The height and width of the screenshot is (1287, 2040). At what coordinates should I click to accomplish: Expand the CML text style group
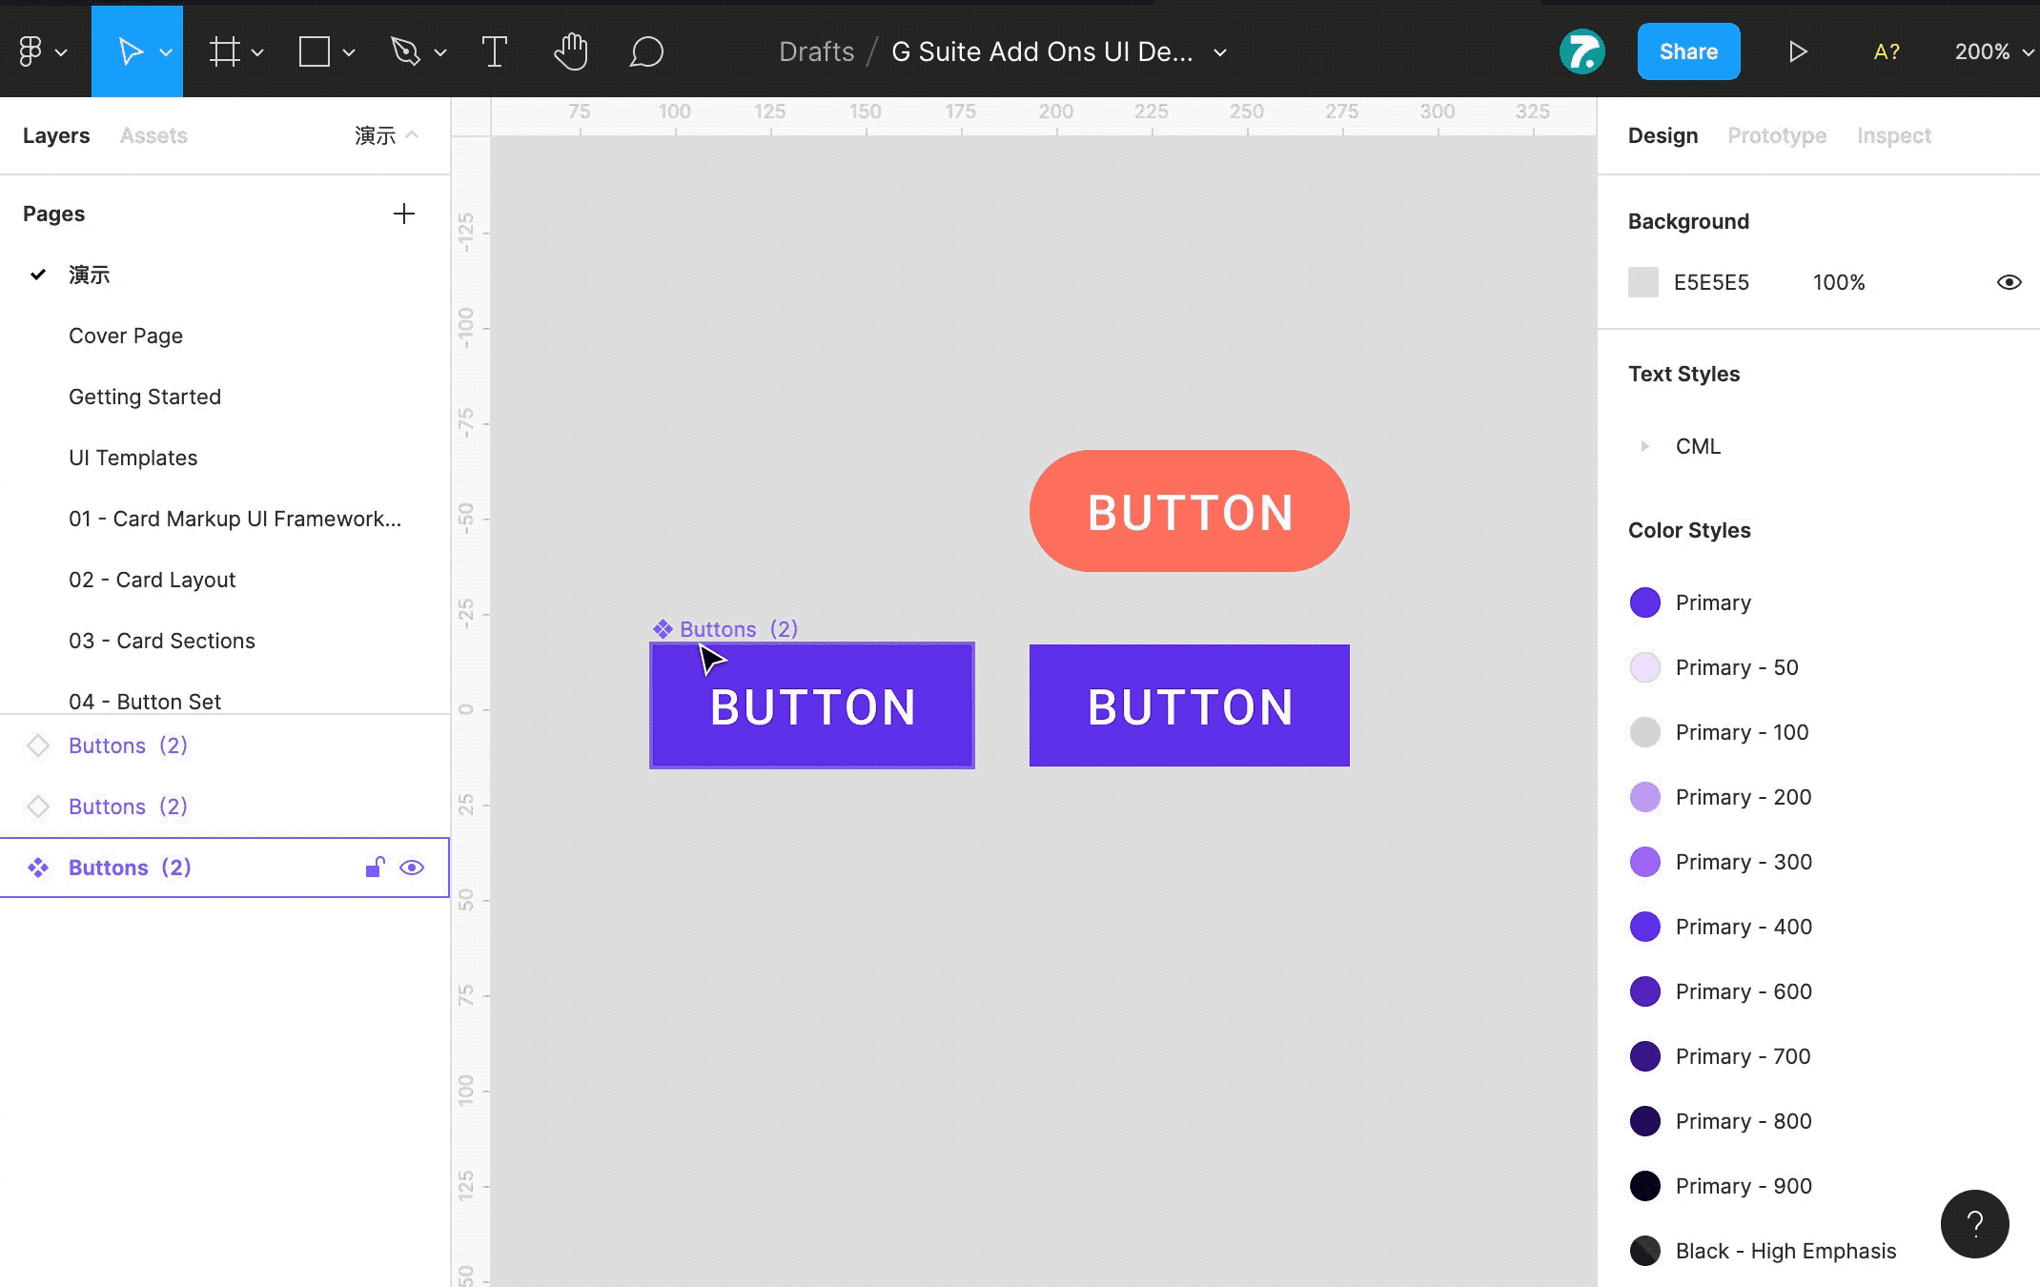click(1644, 446)
